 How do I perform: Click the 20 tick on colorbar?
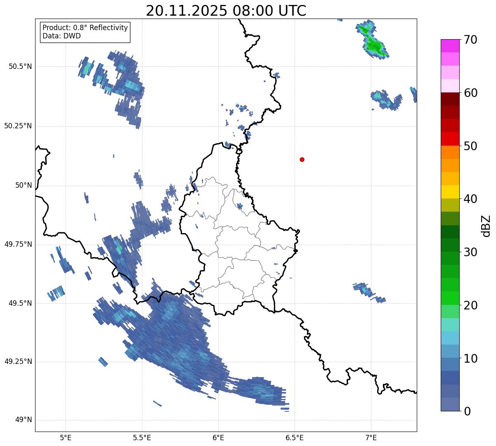pyautogui.click(x=470, y=305)
